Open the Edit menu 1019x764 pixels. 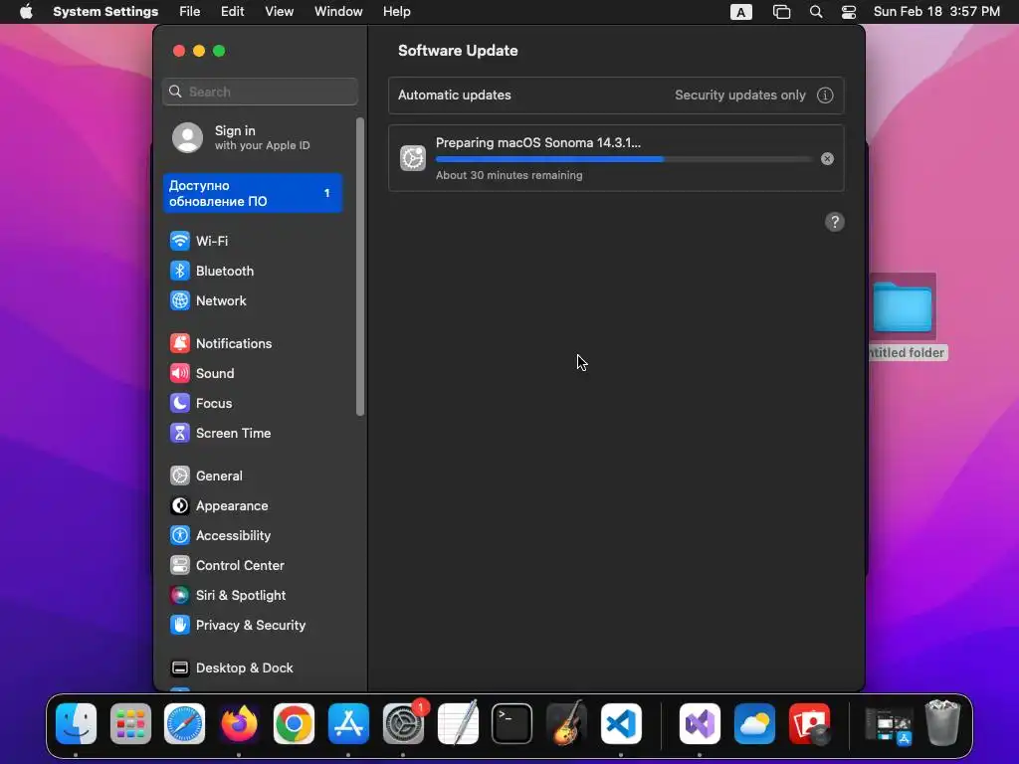point(232,12)
